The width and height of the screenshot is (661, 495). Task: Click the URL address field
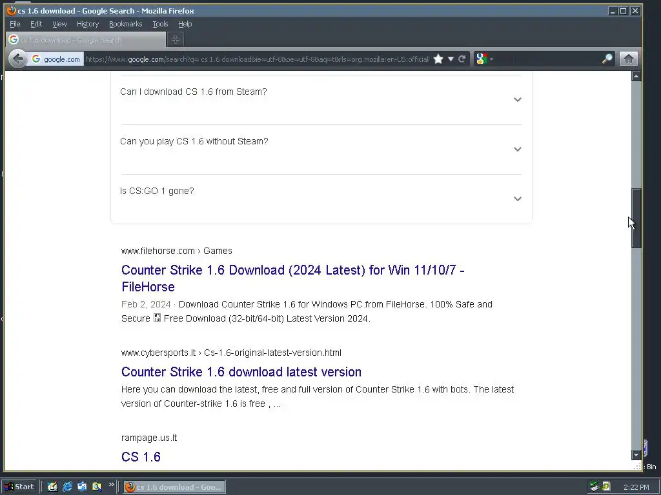[257, 59]
